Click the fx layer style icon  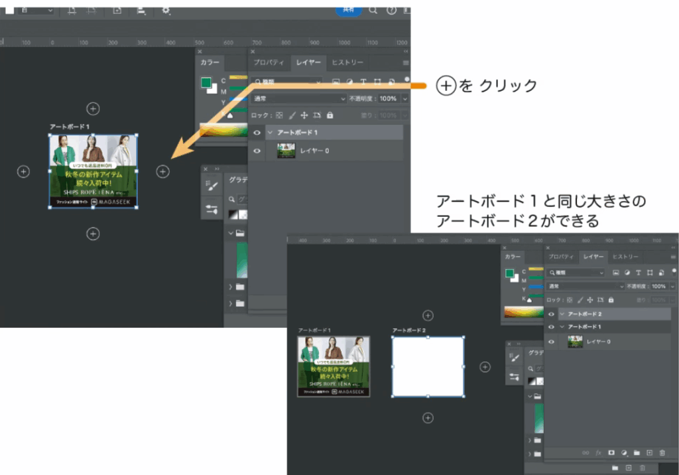click(x=598, y=452)
